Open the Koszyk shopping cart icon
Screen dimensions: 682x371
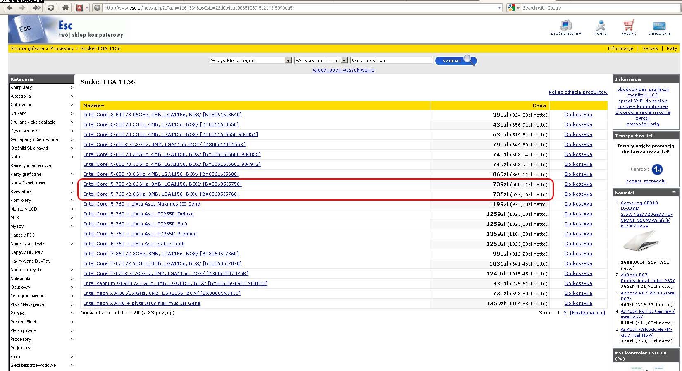(x=629, y=27)
